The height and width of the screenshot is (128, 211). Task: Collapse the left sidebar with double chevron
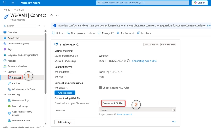coord(44,26)
